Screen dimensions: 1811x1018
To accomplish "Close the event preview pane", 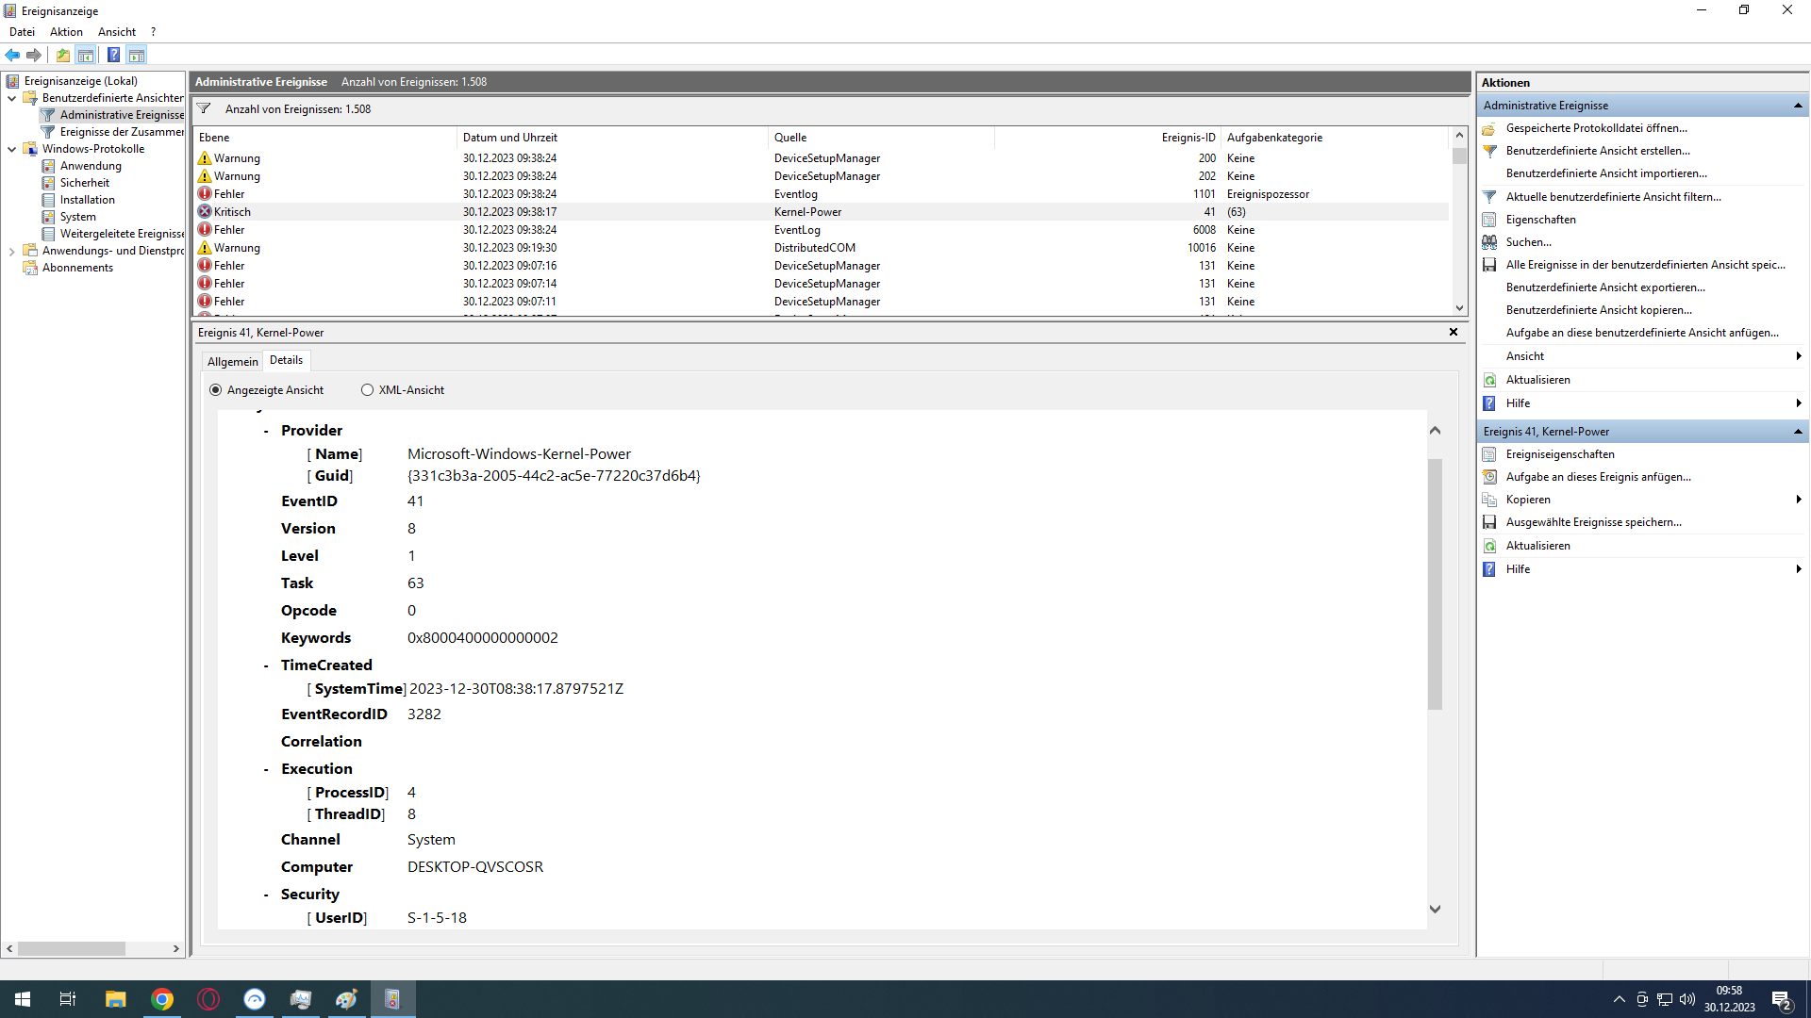I will coord(1453,332).
